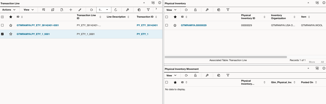Viewport: 326px width, 104px height.
Task: Select the Physical Inventory Movement tab
Action: [x=181, y=69]
